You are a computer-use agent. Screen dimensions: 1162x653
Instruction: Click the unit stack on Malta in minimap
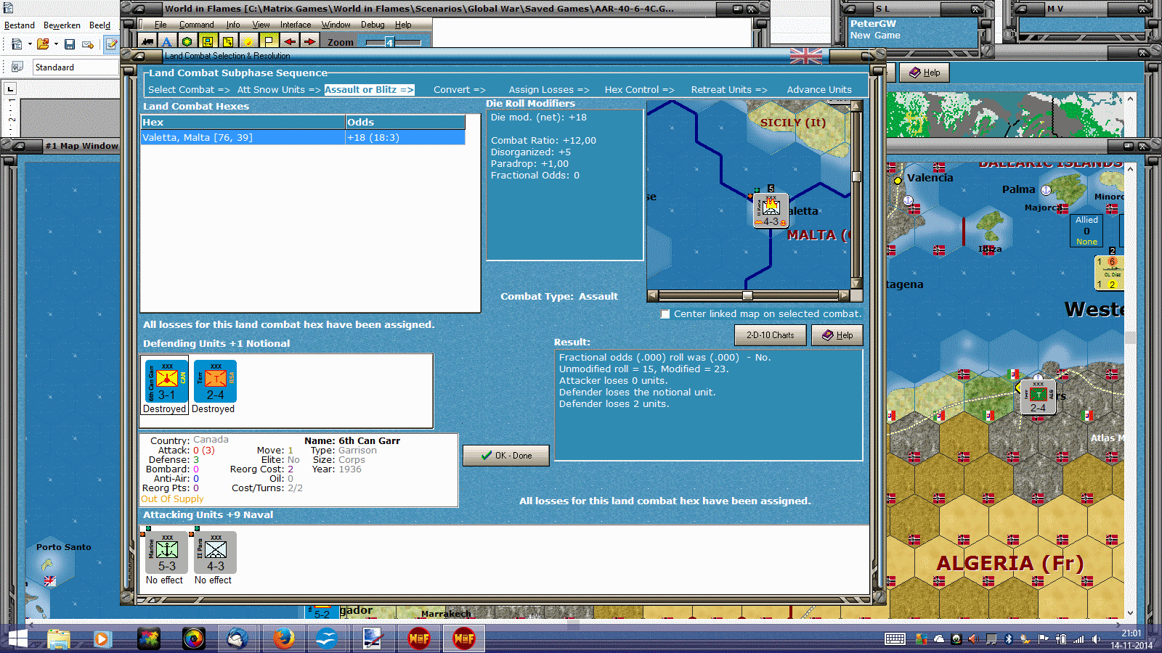point(771,210)
